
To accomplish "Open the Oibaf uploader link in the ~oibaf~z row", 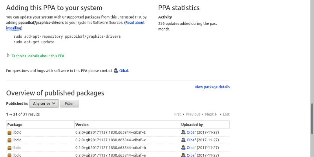I will point(191,132).
